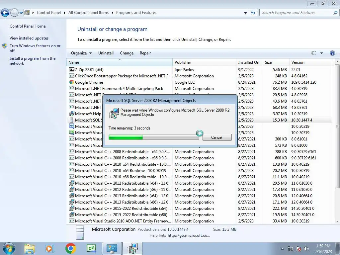Screen dimensions: 340x255
Task: Click the Microsoft Help Viewer installer icon
Action: [x=72, y=114]
